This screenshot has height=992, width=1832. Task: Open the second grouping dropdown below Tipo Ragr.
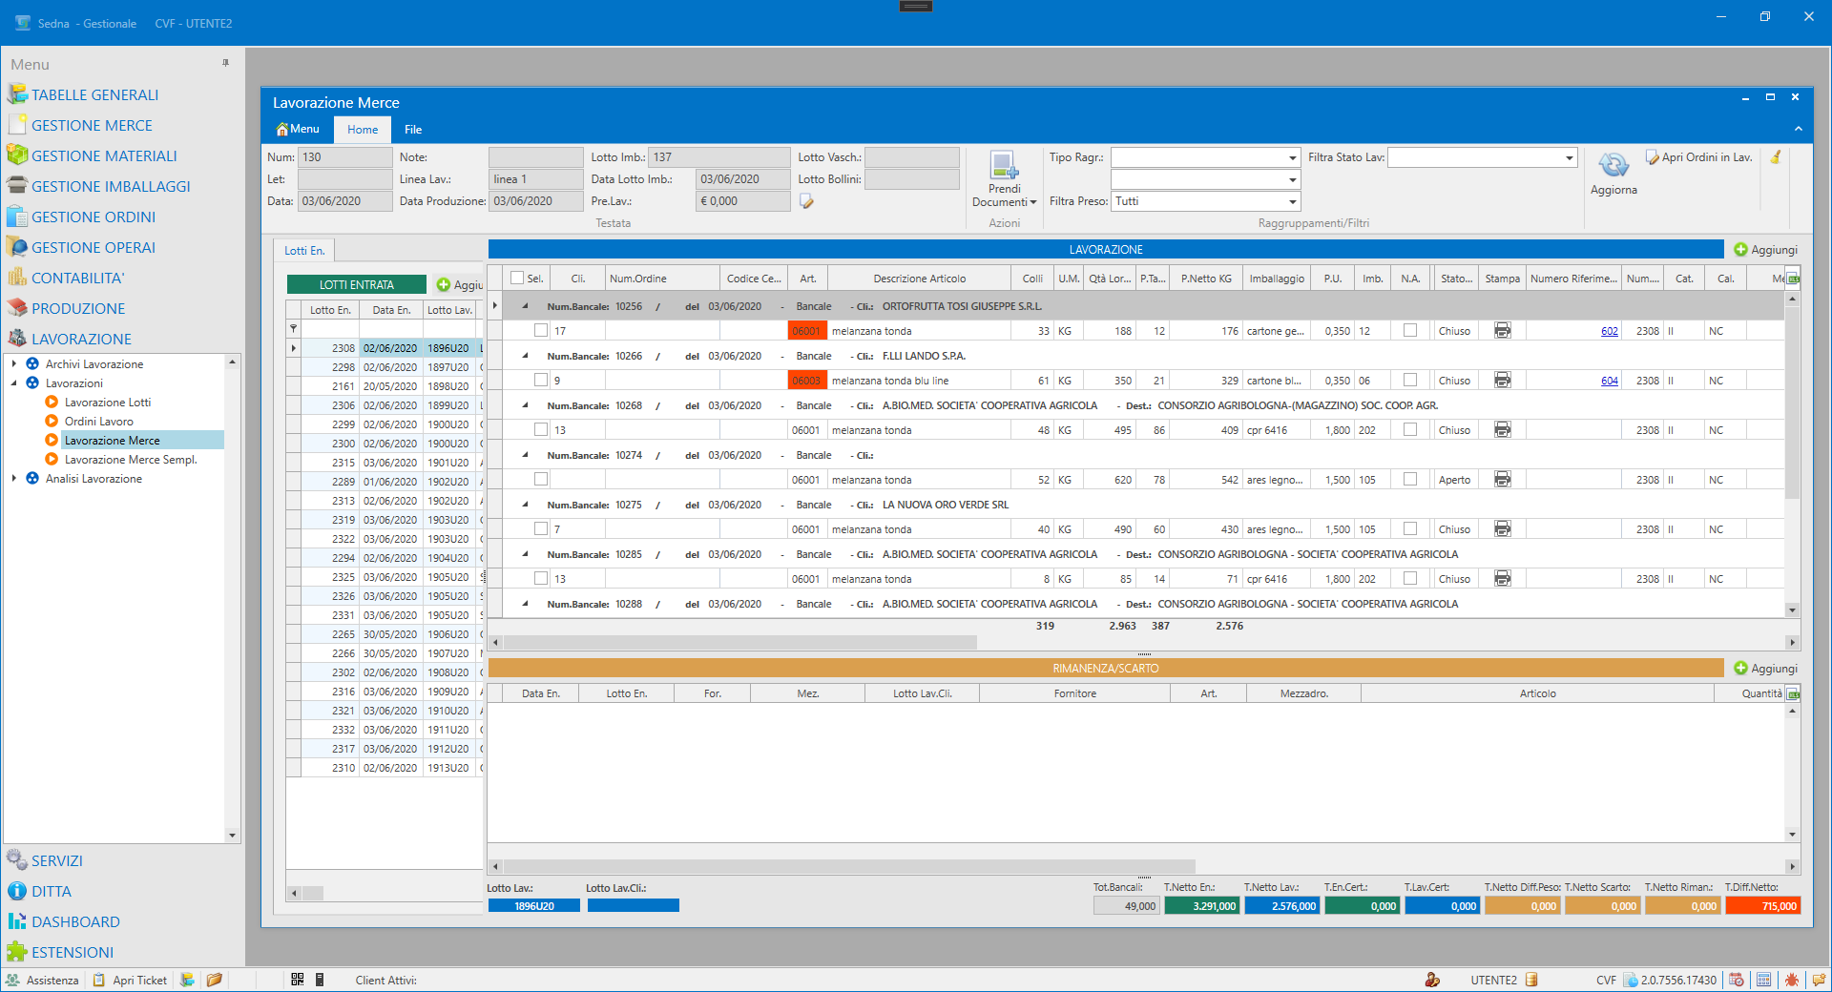(1292, 179)
